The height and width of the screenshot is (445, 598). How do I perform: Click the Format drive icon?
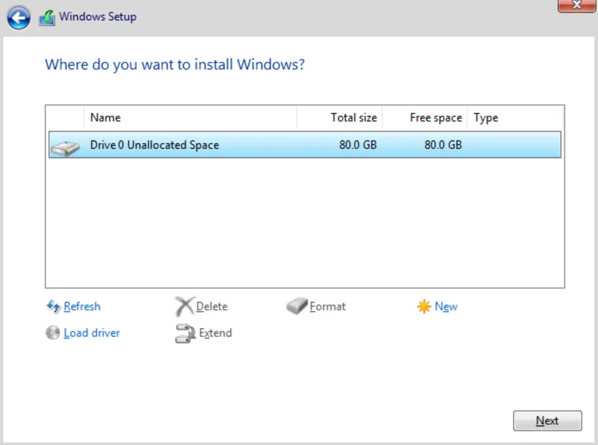coord(295,307)
